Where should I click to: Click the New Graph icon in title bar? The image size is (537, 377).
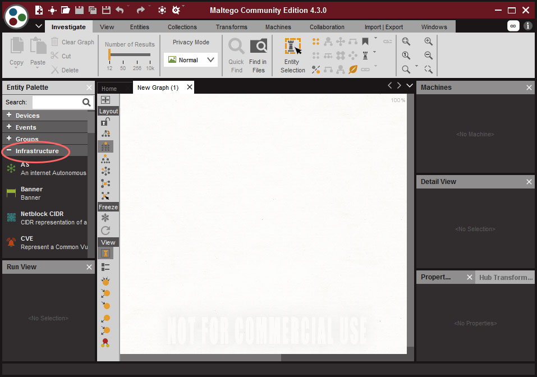pyautogui.click(x=39, y=10)
